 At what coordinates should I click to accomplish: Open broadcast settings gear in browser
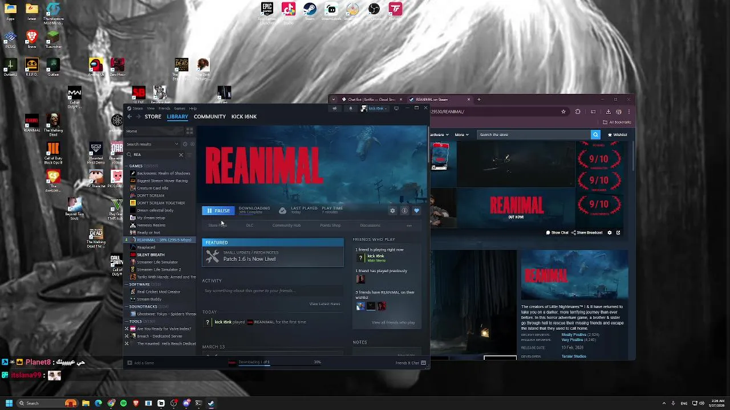pos(610,232)
